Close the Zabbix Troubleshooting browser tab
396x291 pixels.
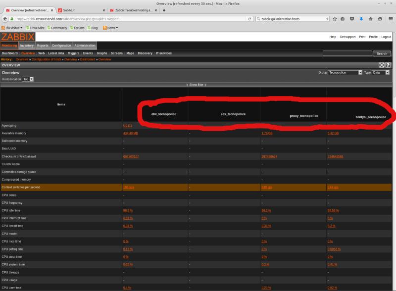[156, 10]
